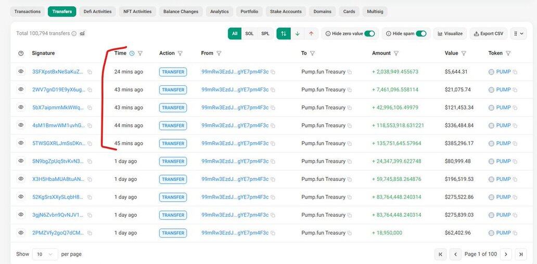This screenshot has height=264, width=537.
Task: Click the Export CSV button
Action: 489,34
